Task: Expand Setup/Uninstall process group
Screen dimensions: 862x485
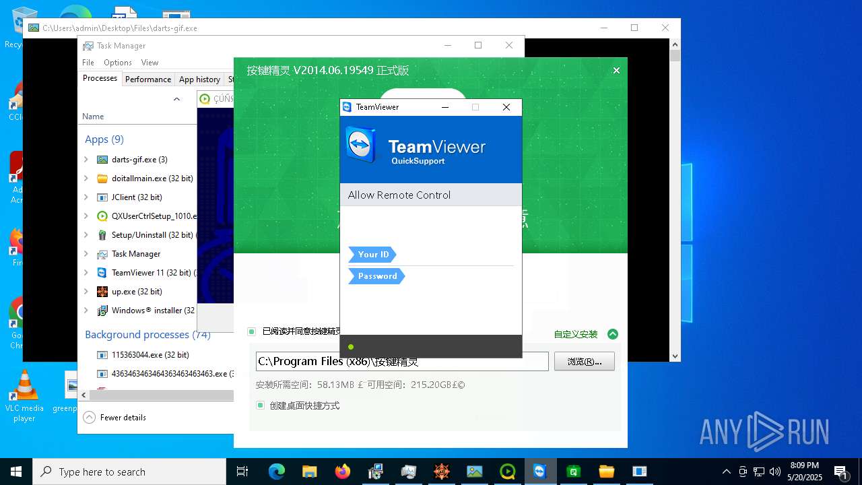Action: pyautogui.click(x=86, y=235)
